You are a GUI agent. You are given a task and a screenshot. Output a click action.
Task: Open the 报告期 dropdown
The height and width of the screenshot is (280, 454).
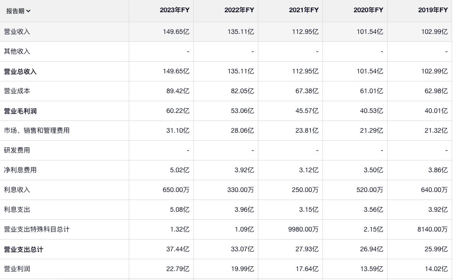(x=18, y=11)
